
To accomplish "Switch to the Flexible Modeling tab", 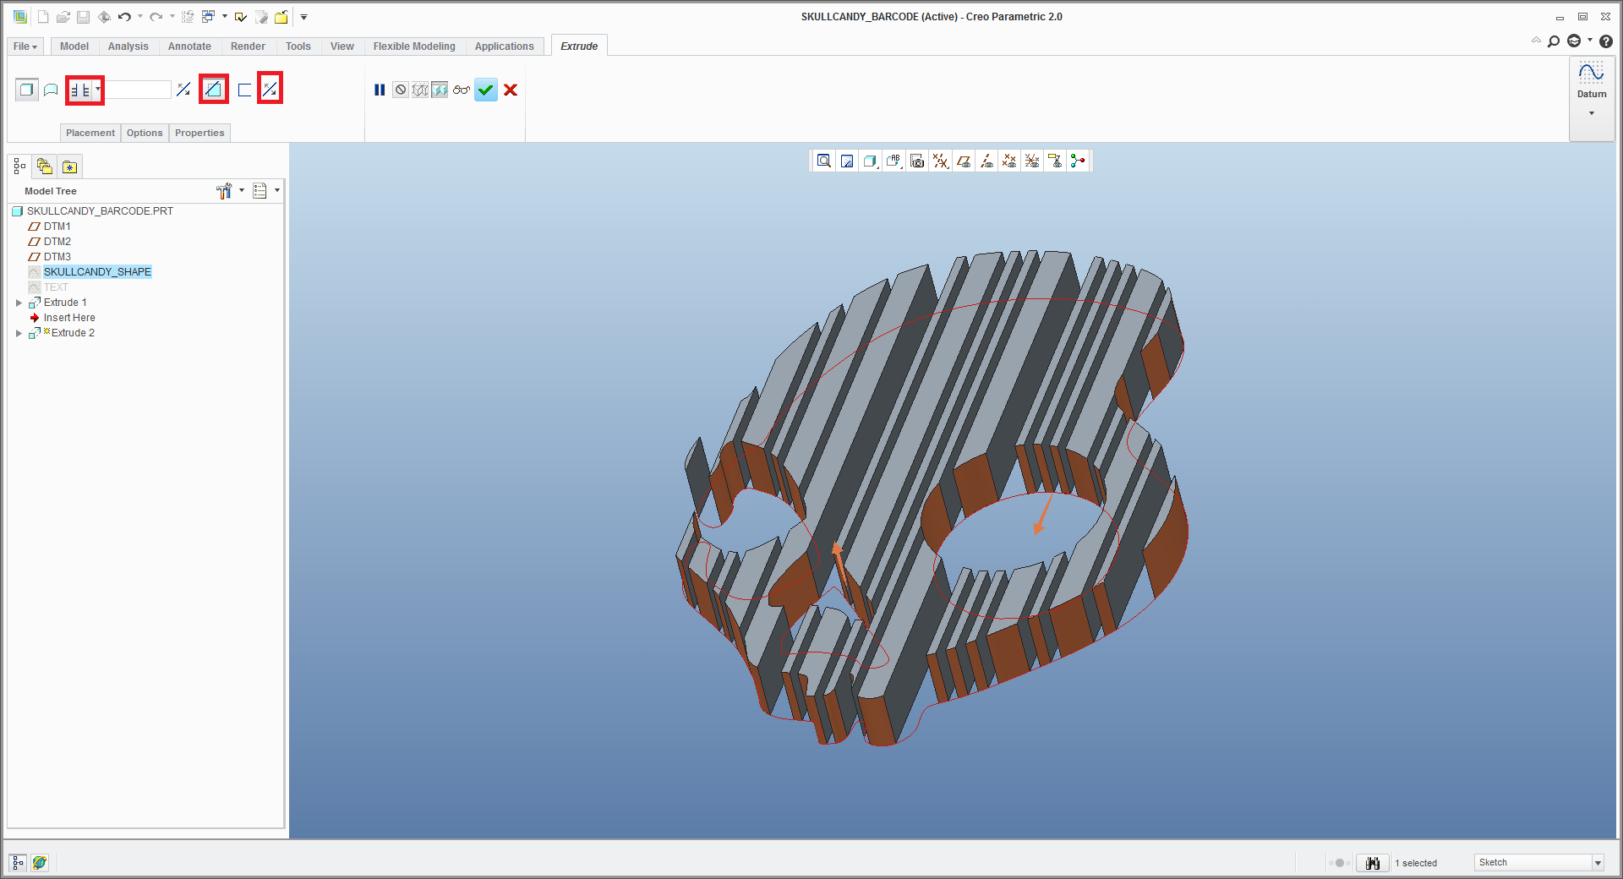I will pos(413,46).
